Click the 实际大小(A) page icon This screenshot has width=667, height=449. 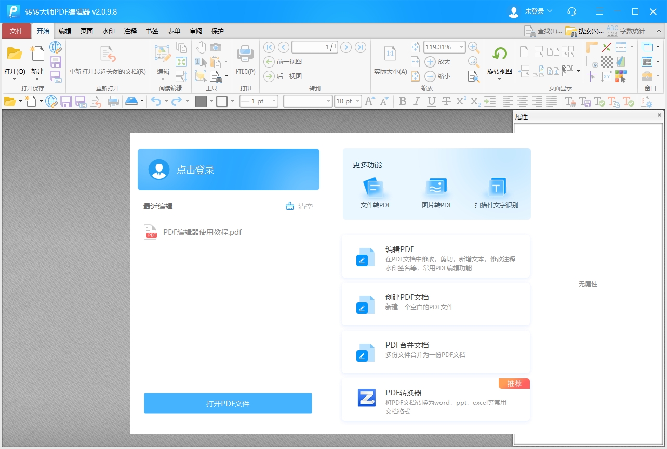390,54
